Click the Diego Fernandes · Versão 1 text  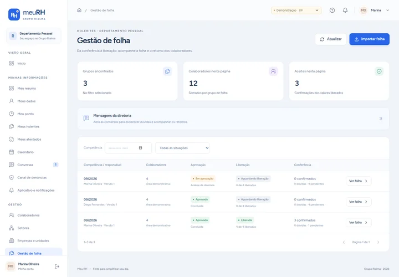click(x=100, y=204)
